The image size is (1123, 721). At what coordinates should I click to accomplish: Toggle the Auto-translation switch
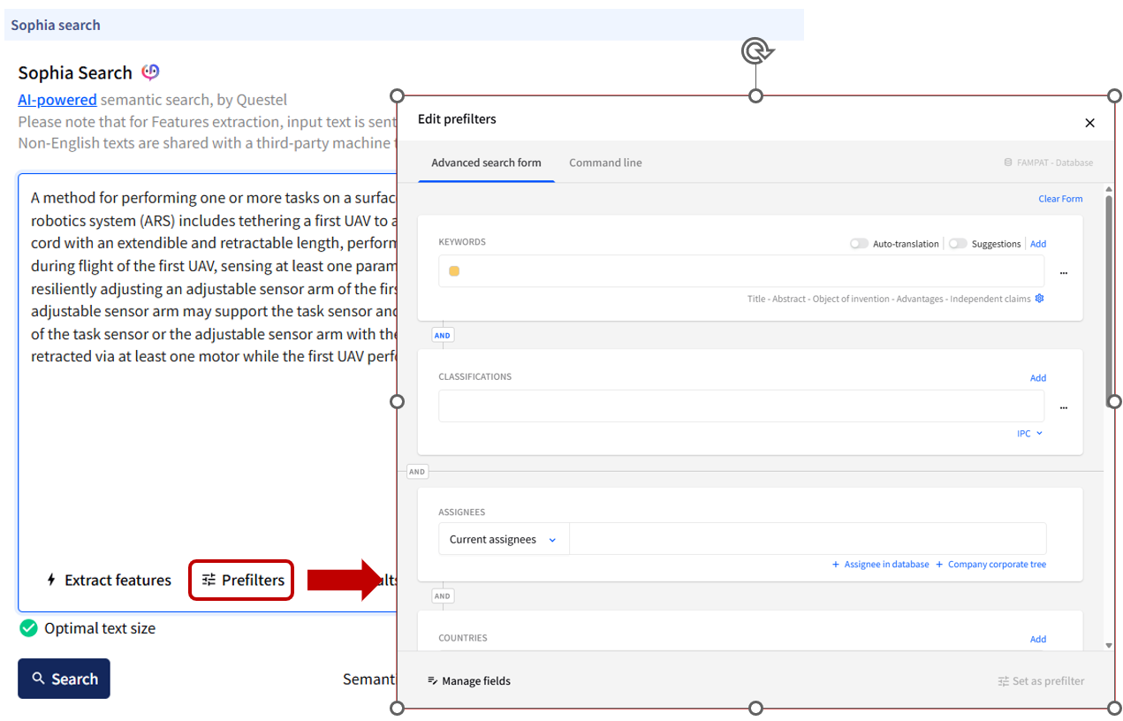tap(859, 244)
